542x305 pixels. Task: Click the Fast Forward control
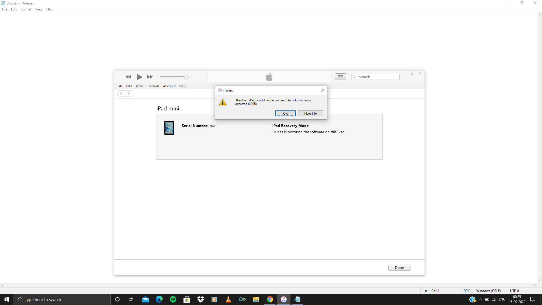(x=150, y=77)
